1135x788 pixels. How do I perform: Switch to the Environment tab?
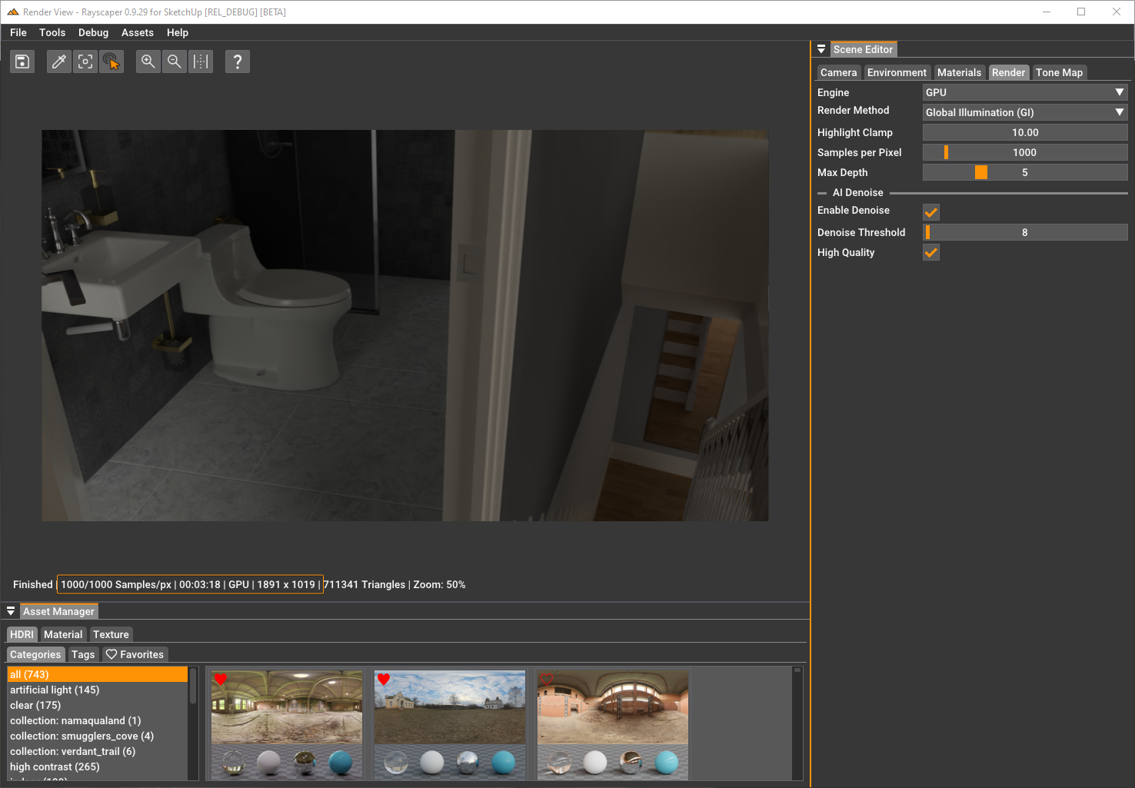tap(897, 72)
